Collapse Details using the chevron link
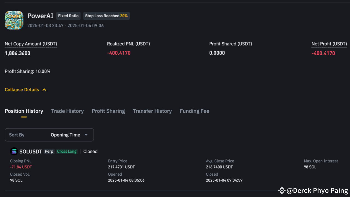This screenshot has width=350, height=197. 25,89
